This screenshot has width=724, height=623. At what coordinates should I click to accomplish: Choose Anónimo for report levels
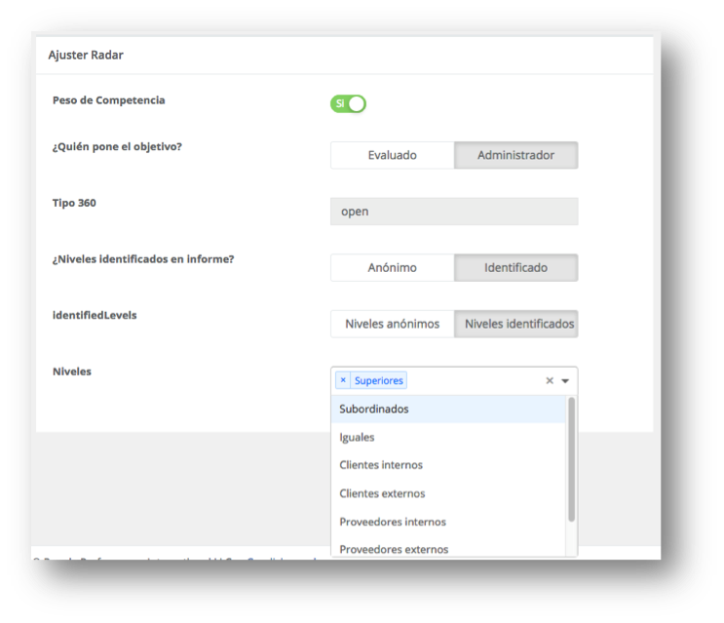point(393,268)
